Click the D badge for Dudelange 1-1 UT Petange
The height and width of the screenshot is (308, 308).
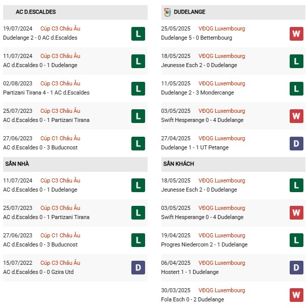point(296,143)
